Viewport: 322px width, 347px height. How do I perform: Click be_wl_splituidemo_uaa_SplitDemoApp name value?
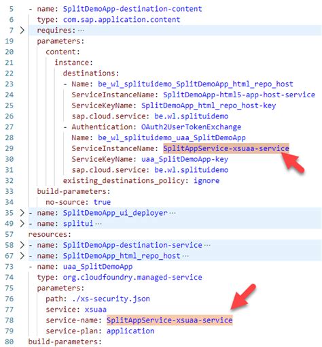point(172,137)
